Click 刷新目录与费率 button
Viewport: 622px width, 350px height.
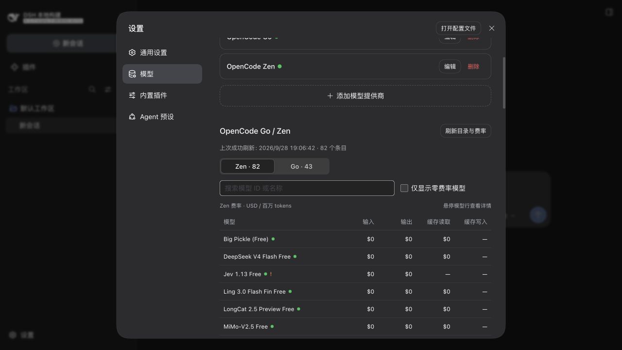tap(466, 131)
